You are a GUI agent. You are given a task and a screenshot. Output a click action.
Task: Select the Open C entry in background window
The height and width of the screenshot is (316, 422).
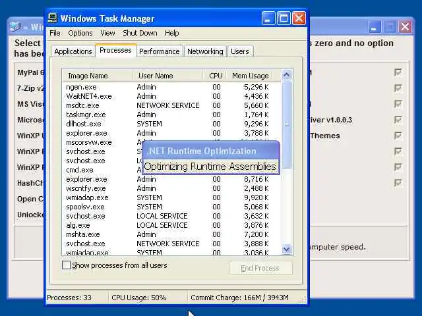30,199
